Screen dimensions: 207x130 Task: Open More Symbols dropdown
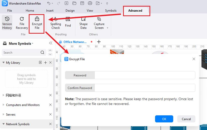click(21, 44)
